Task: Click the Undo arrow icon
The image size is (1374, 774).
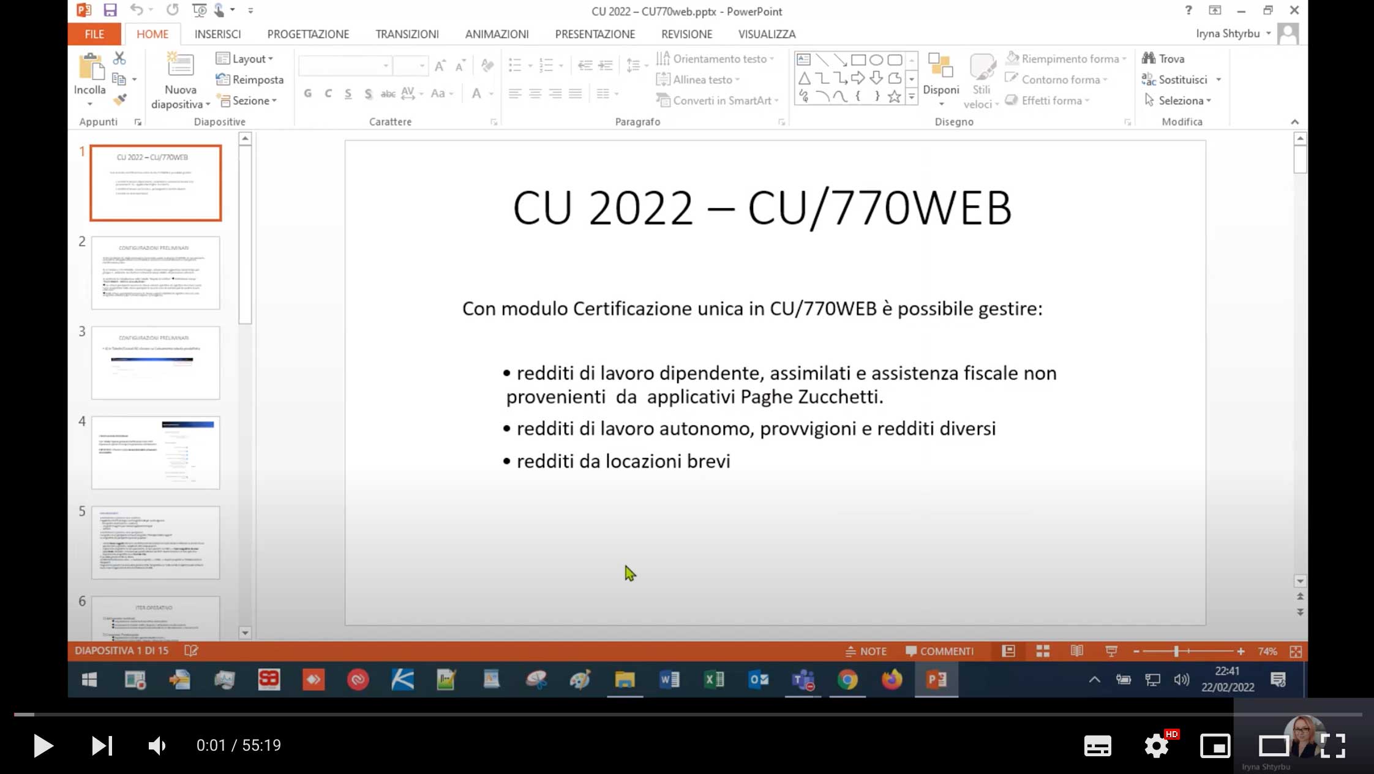Action: click(137, 10)
